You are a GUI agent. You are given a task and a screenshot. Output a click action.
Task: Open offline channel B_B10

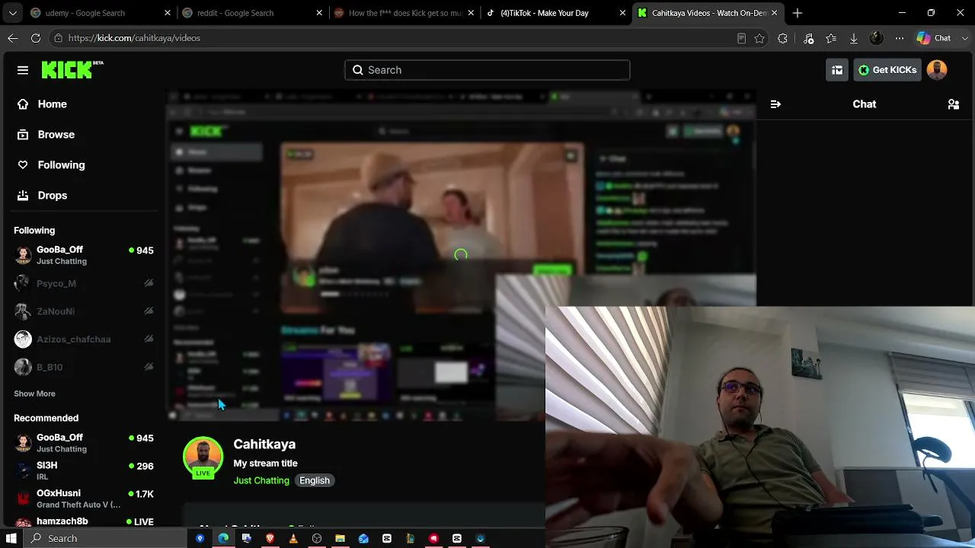pyautogui.click(x=84, y=367)
